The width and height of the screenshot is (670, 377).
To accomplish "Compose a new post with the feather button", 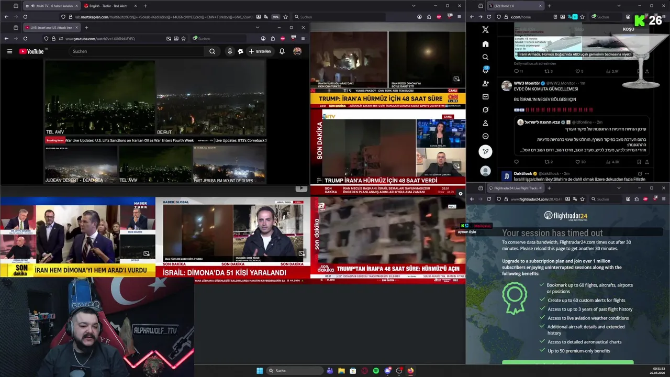I will 485,151.
